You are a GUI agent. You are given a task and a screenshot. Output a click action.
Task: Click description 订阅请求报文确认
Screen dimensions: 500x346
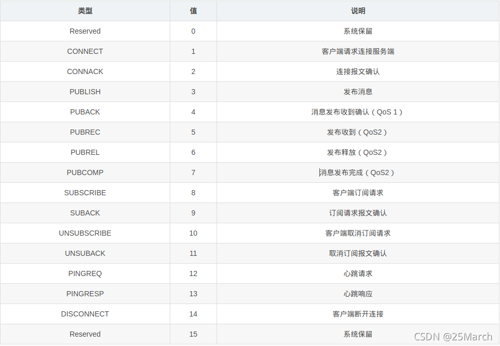[x=358, y=213]
